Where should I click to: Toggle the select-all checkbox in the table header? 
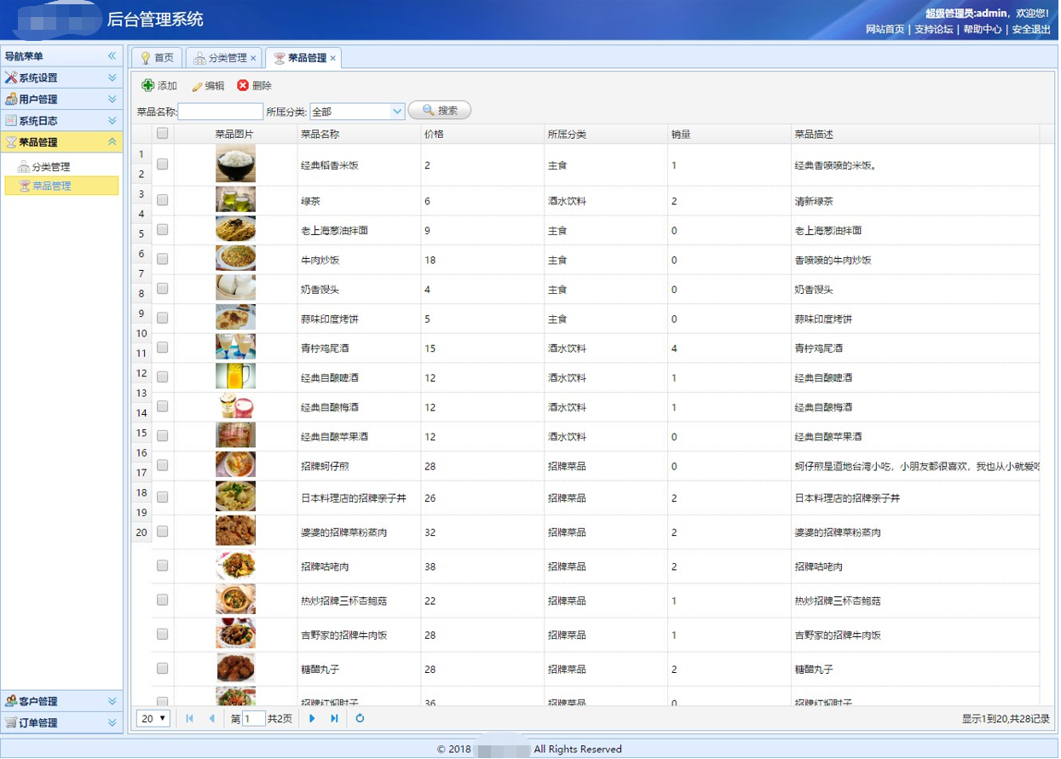pos(162,134)
